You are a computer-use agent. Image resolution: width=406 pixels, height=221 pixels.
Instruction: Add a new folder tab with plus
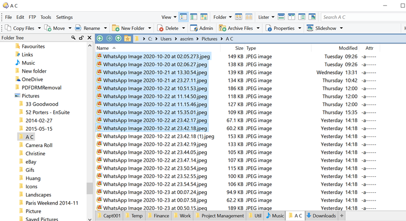[x=342, y=216]
